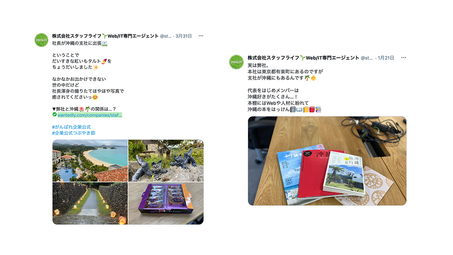Open the #企業公式つぶやき部 hashtag
The height and width of the screenshot is (255, 453).
[74, 133]
